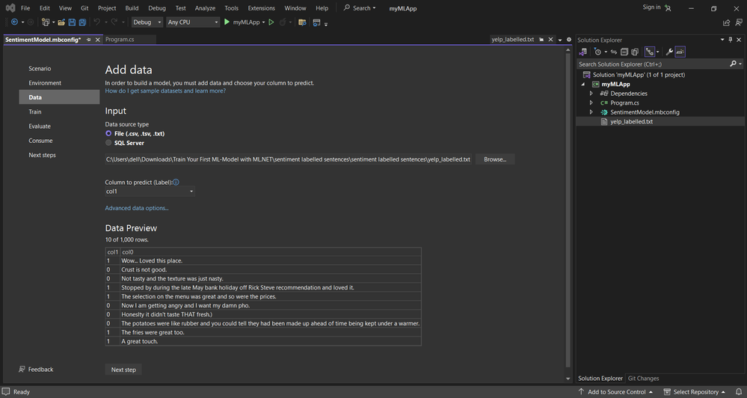Go to the Evaluate step

[x=40, y=126]
